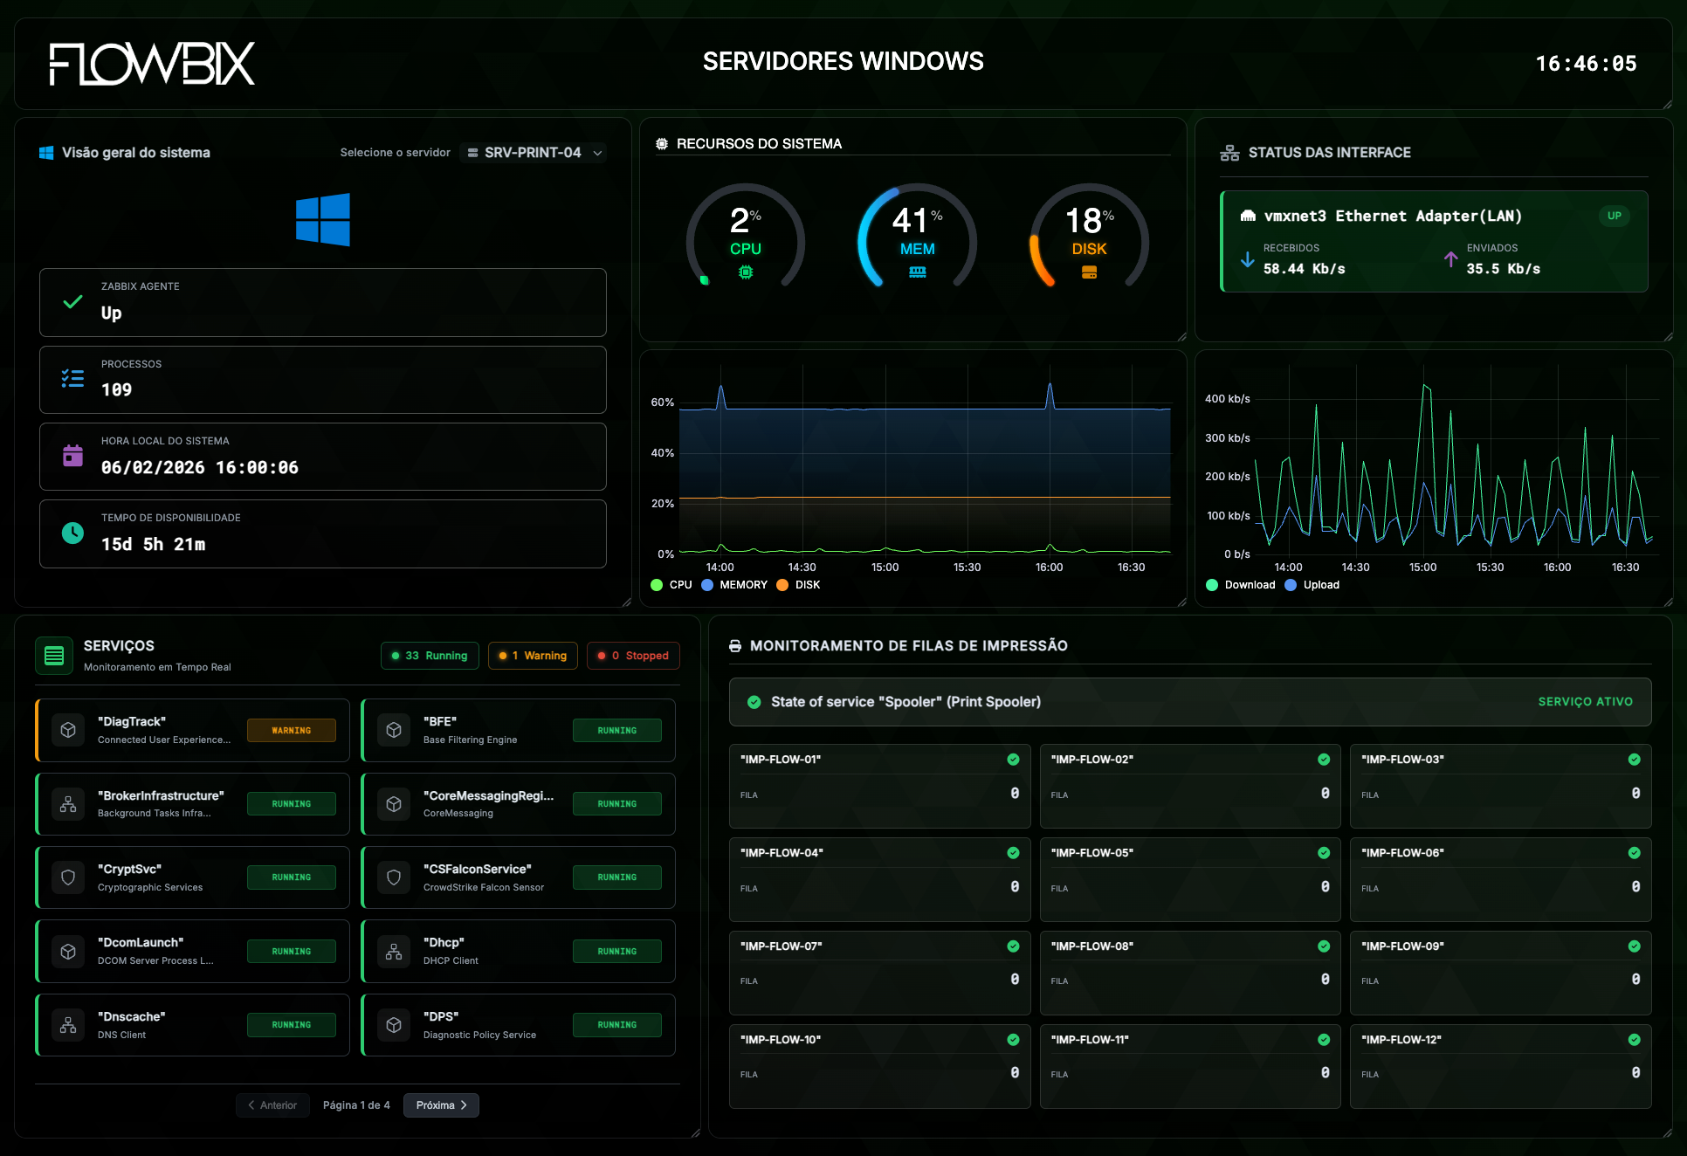Filter services by 1 Warning
1687x1156 pixels.
click(533, 656)
